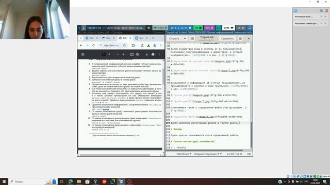The width and height of the screenshot is (330, 185).
Task: Close the active third browser tab
Action: point(130,38)
